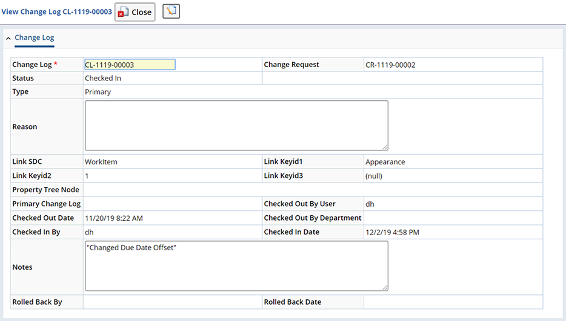
Task: Click the Notes box resize handle
Action: click(x=385, y=288)
